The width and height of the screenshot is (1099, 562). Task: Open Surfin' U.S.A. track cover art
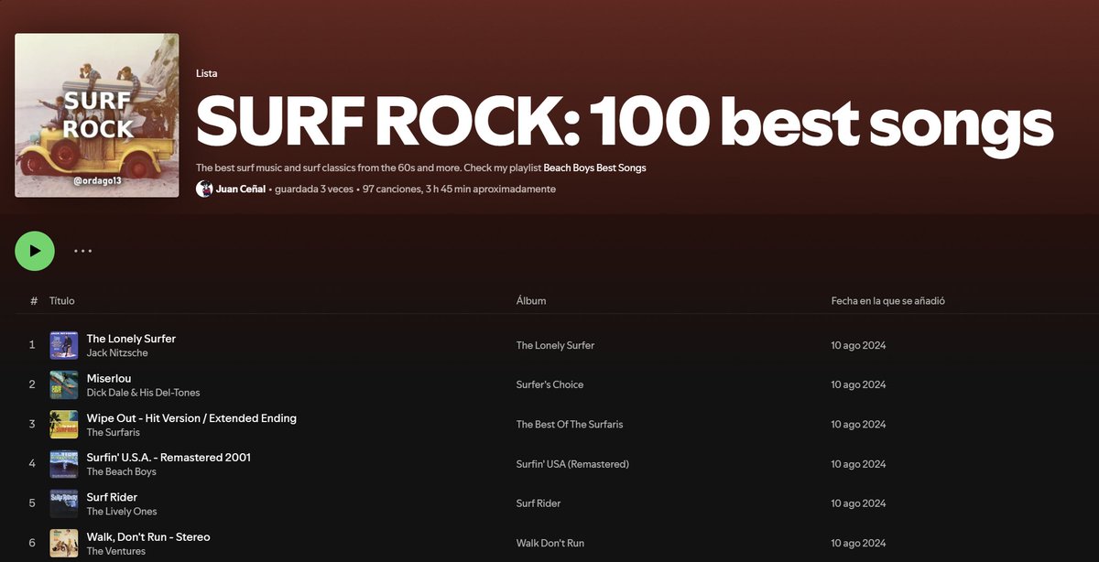(x=64, y=464)
